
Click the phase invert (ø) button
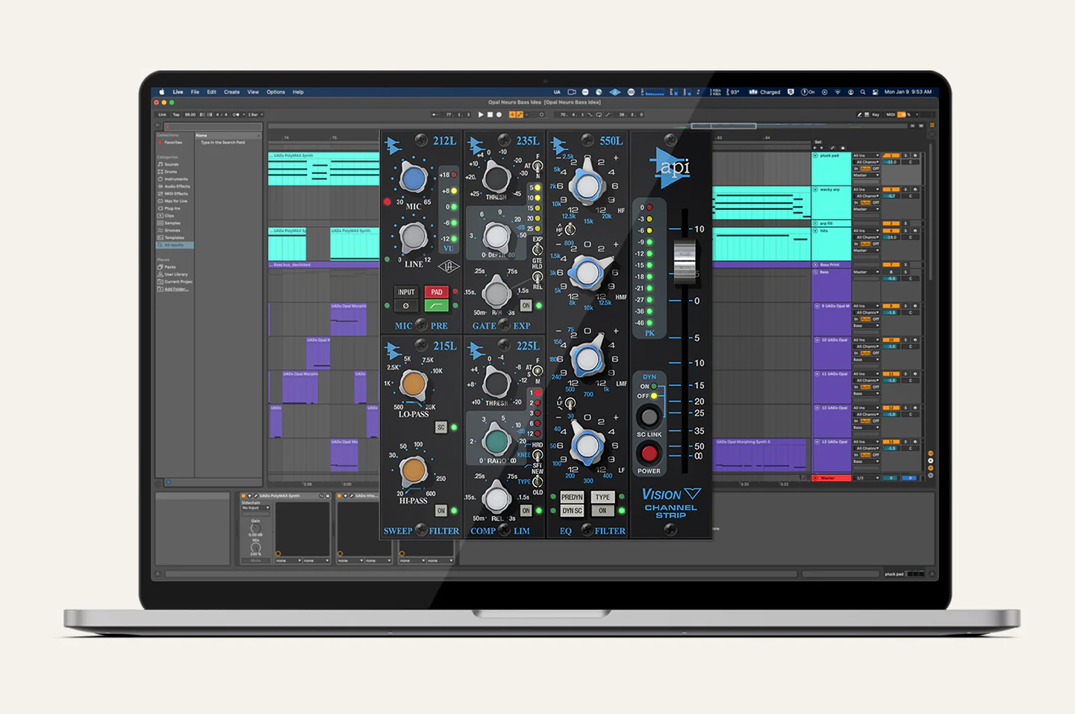tap(405, 305)
